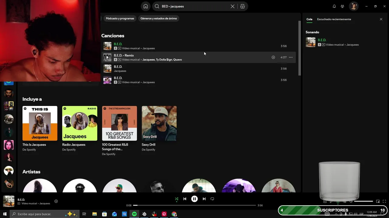This screenshot has width=389, height=218.
Task: Click the magnifier icon in search bar
Action: (157, 6)
